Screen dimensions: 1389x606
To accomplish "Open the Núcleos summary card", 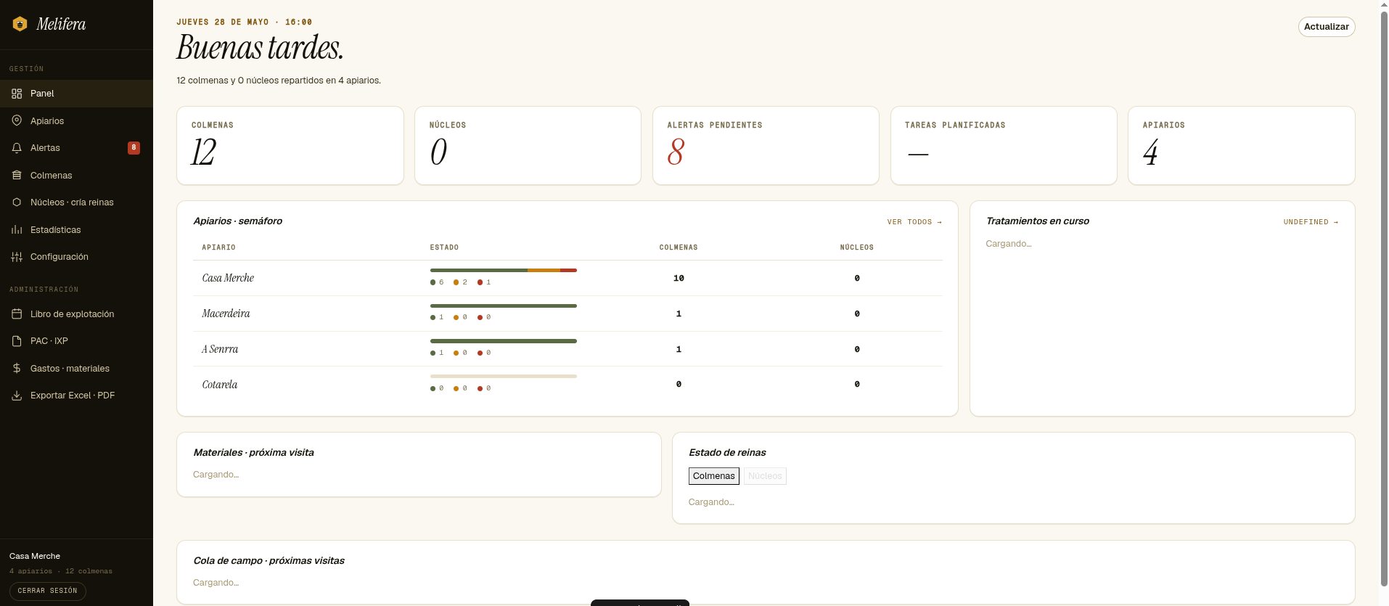I will point(528,146).
